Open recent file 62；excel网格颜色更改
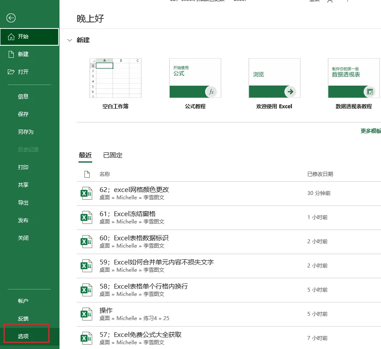Screen dimensions: 381x349 [x=229, y=193]
